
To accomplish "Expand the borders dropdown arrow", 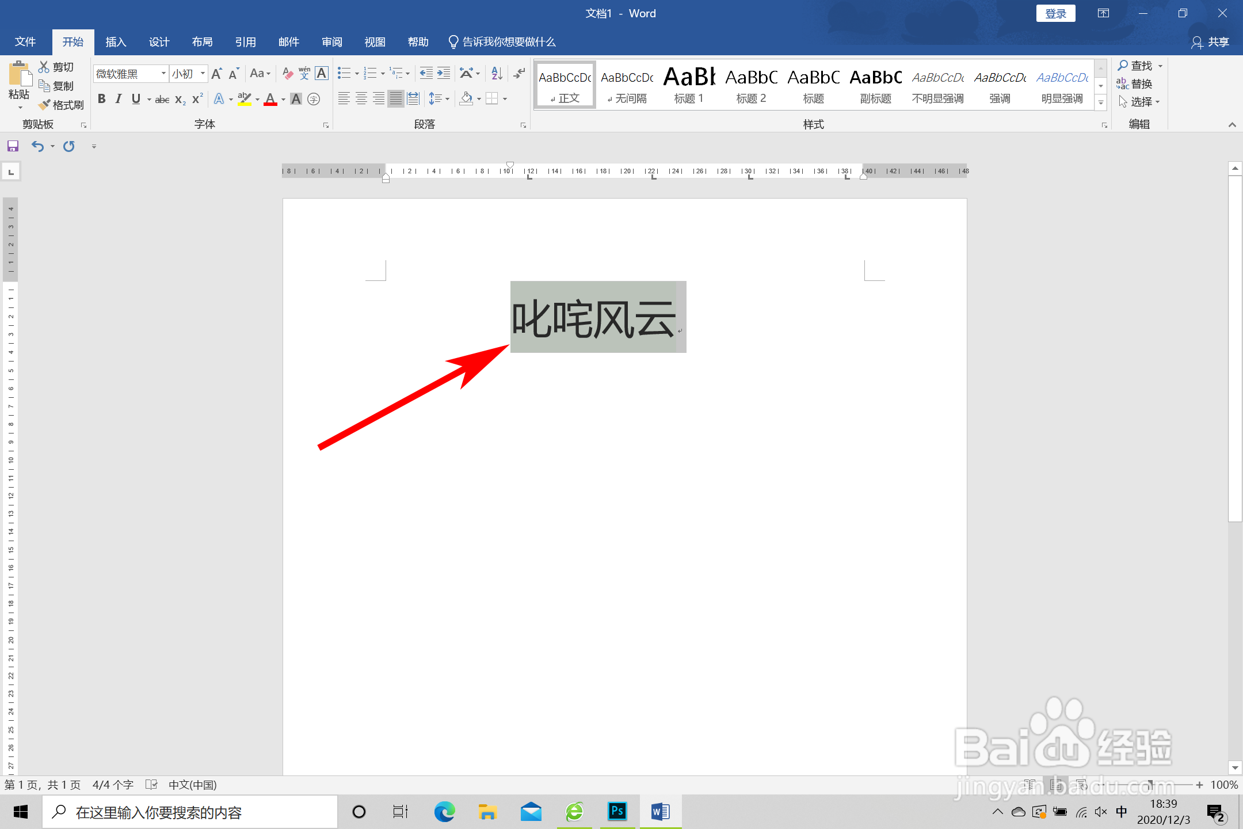I will coord(505,99).
